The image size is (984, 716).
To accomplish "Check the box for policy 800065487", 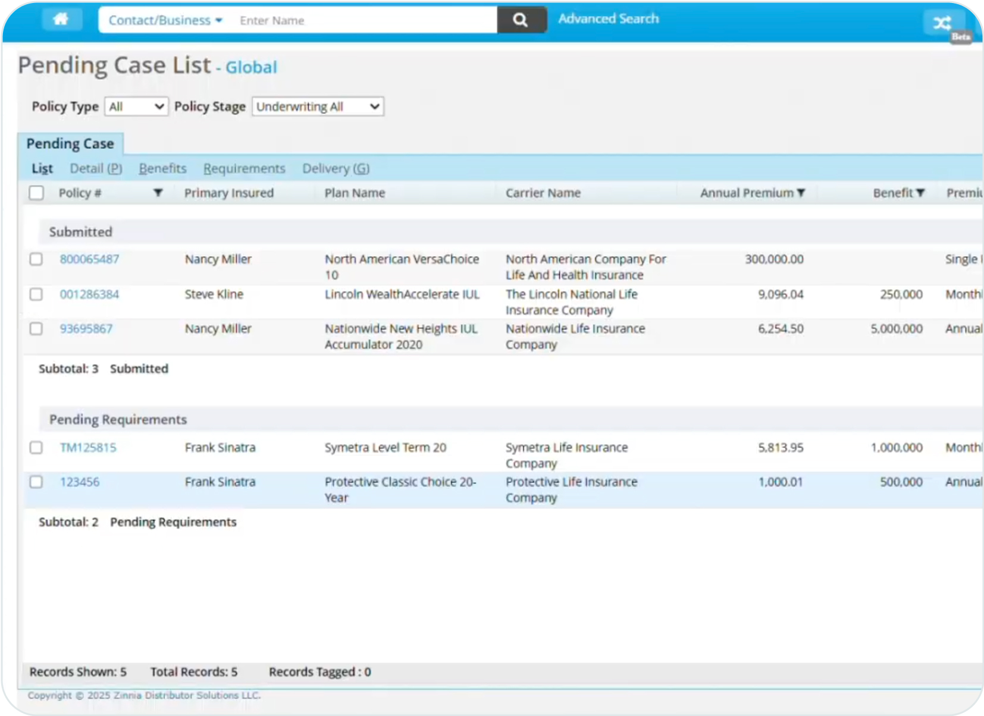I will [36, 259].
